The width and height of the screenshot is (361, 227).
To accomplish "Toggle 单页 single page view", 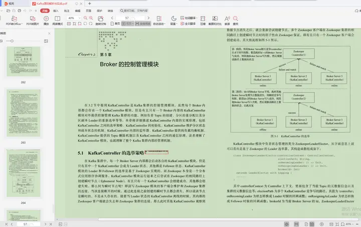I will (115, 24).
